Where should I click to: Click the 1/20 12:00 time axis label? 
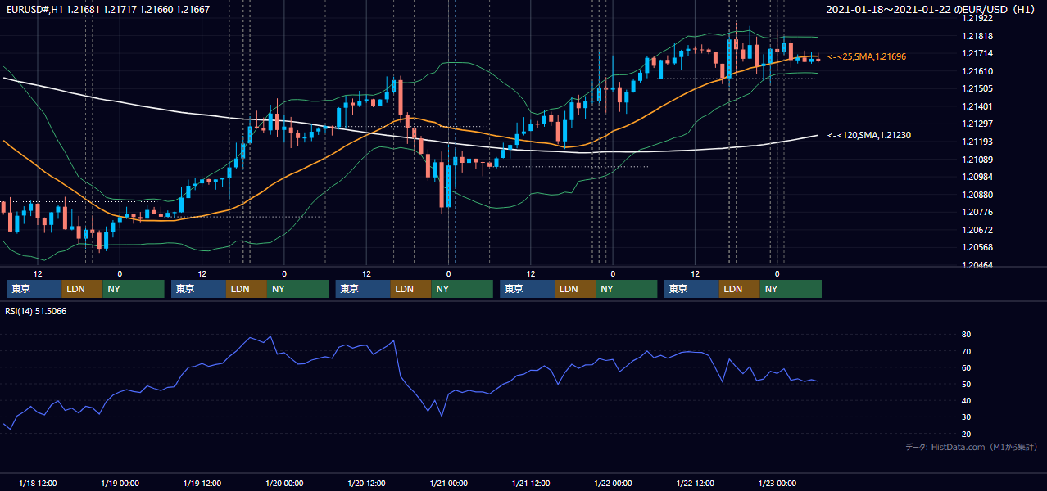click(366, 483)
